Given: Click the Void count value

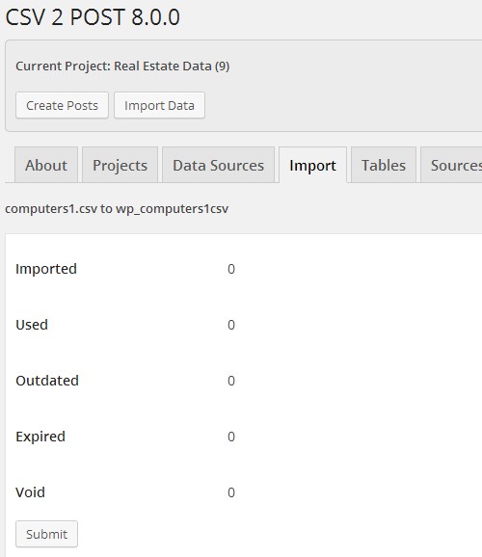Looking at the screenshot, I should (x=231, y=492).
